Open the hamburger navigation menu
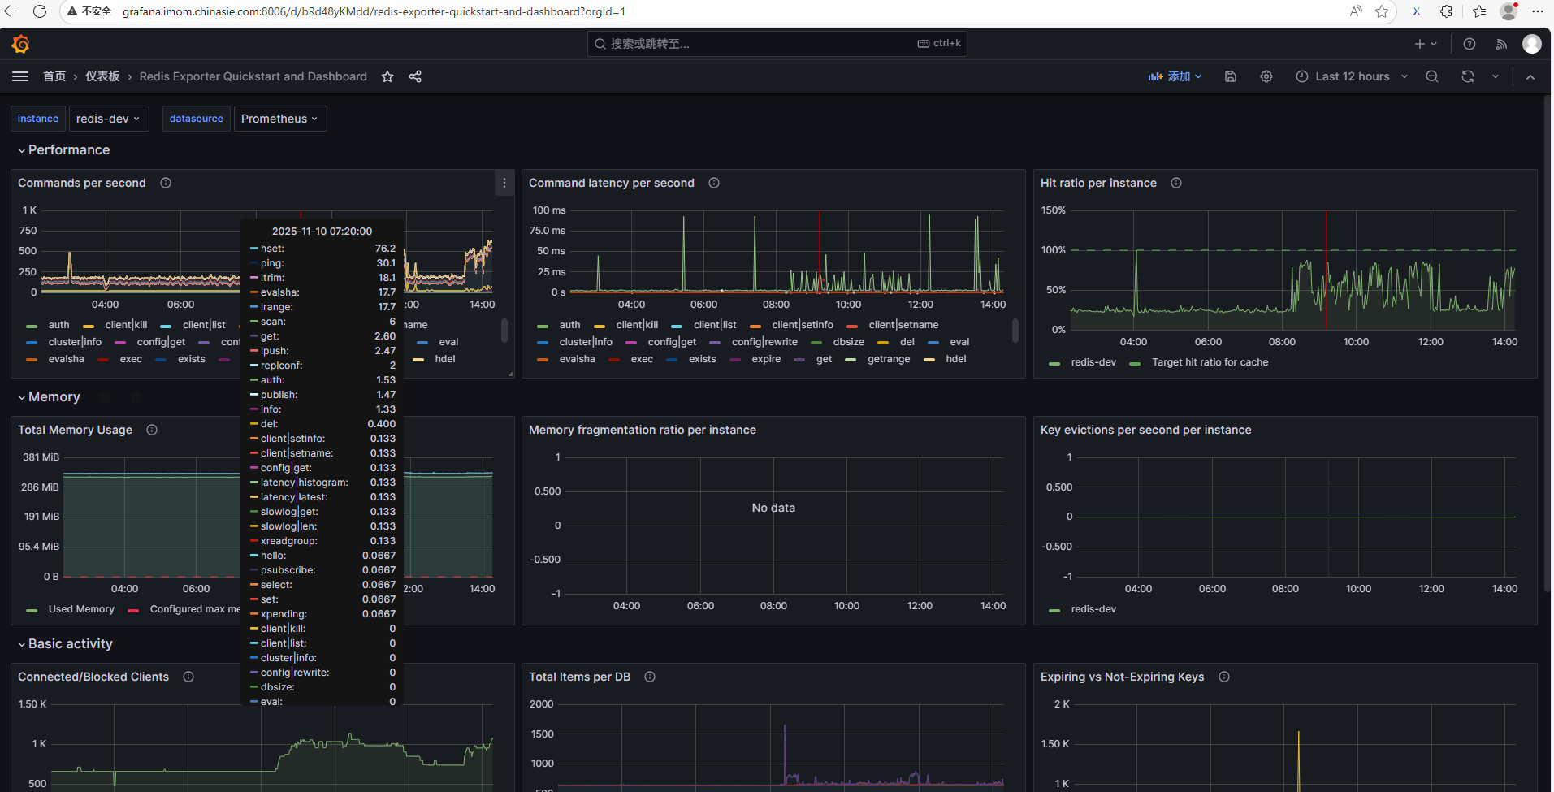This screenshot has height=792, width=1554. pyautogui.click(x=20, y=76)
